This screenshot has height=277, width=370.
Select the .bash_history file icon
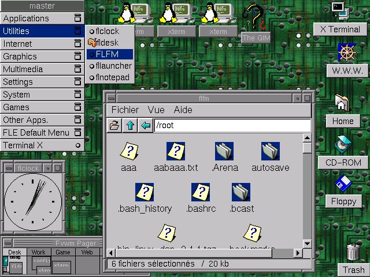(x=145, y=192)
